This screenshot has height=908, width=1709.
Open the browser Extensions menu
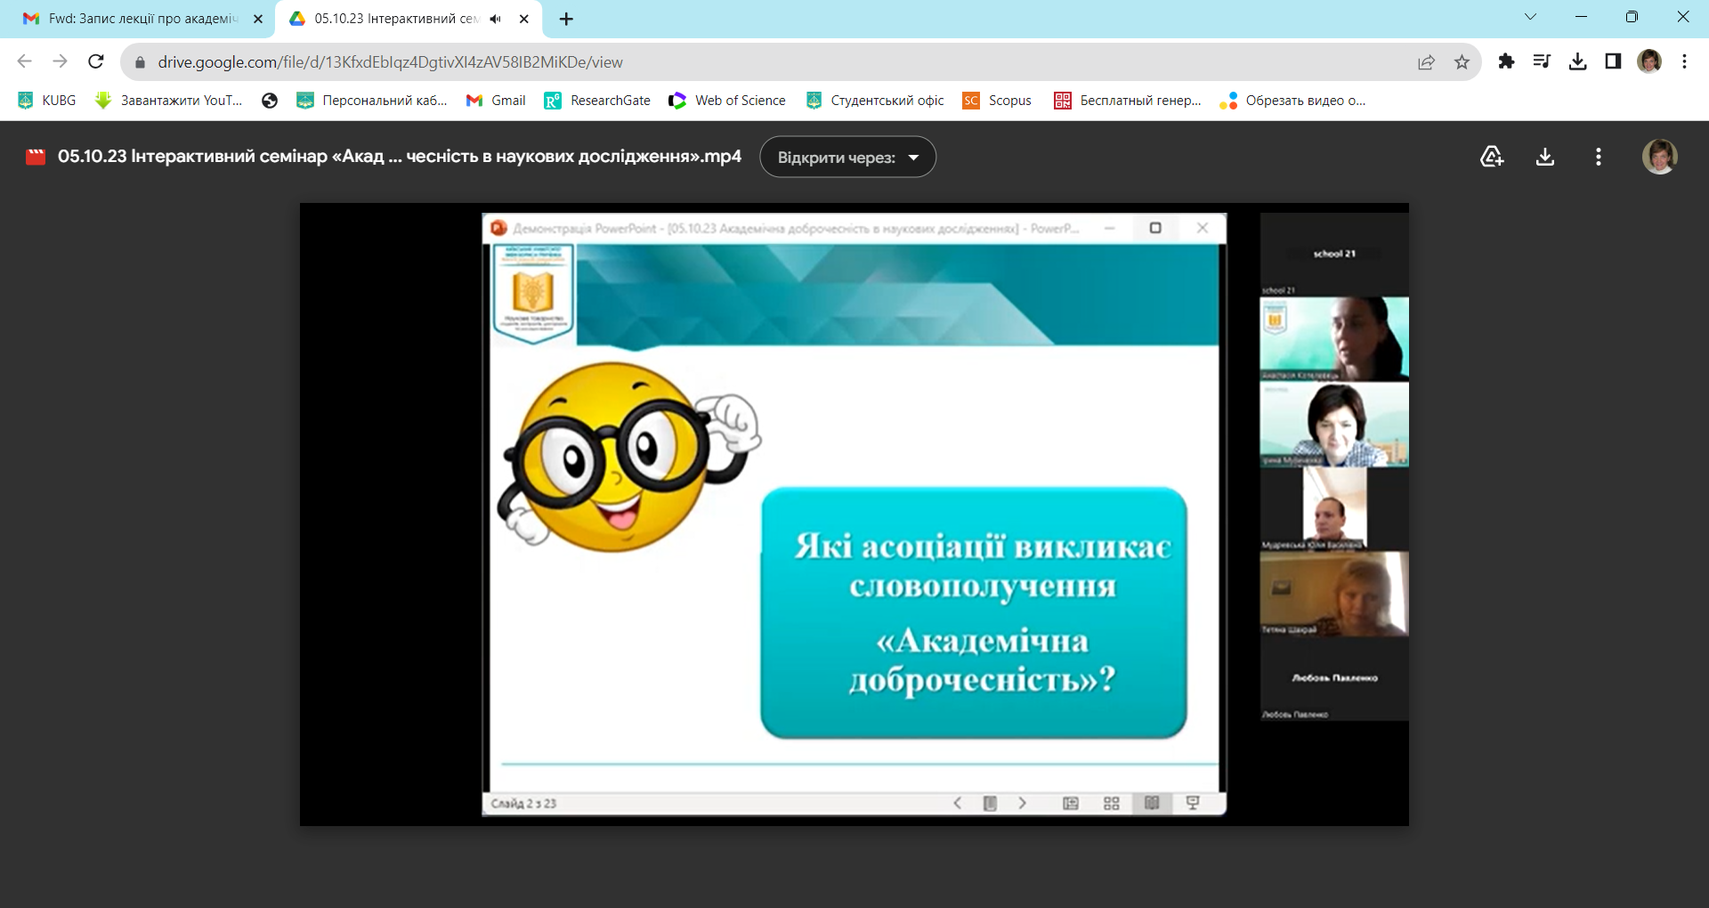coord(1507,61)
